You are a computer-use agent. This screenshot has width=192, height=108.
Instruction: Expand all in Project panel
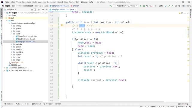[35, 9]
